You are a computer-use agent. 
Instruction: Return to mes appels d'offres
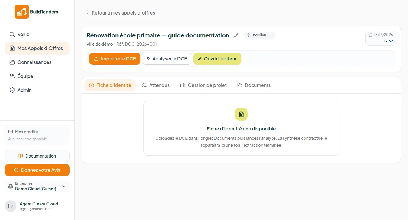pos(121,13)
